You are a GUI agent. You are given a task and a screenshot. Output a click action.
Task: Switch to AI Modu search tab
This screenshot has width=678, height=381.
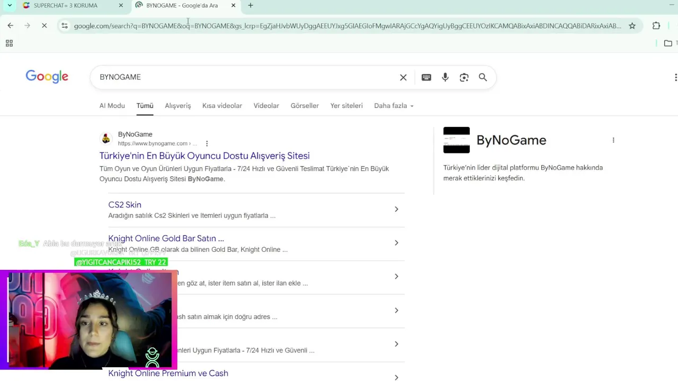(112, 105)
